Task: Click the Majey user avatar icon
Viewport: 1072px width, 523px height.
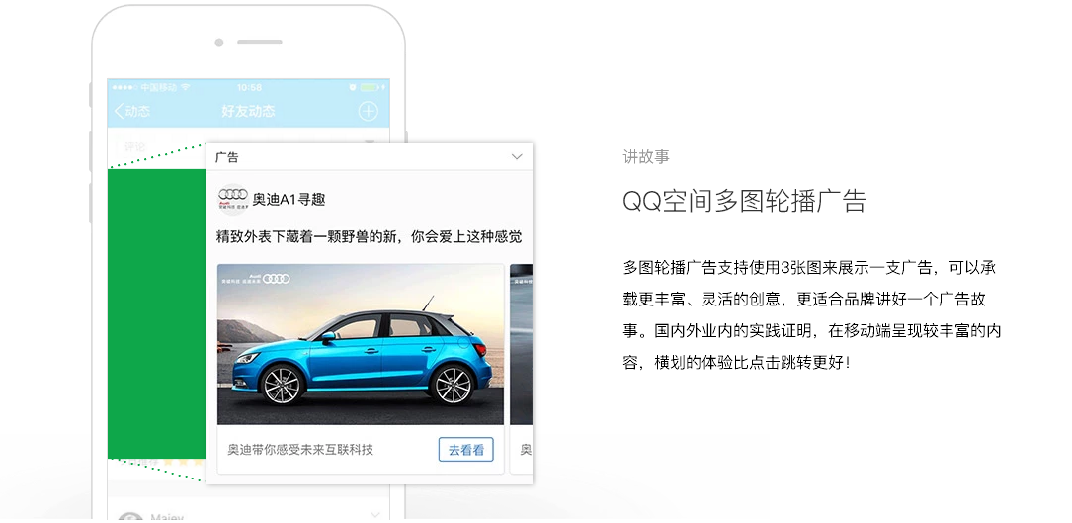Action: pos(129,517)
